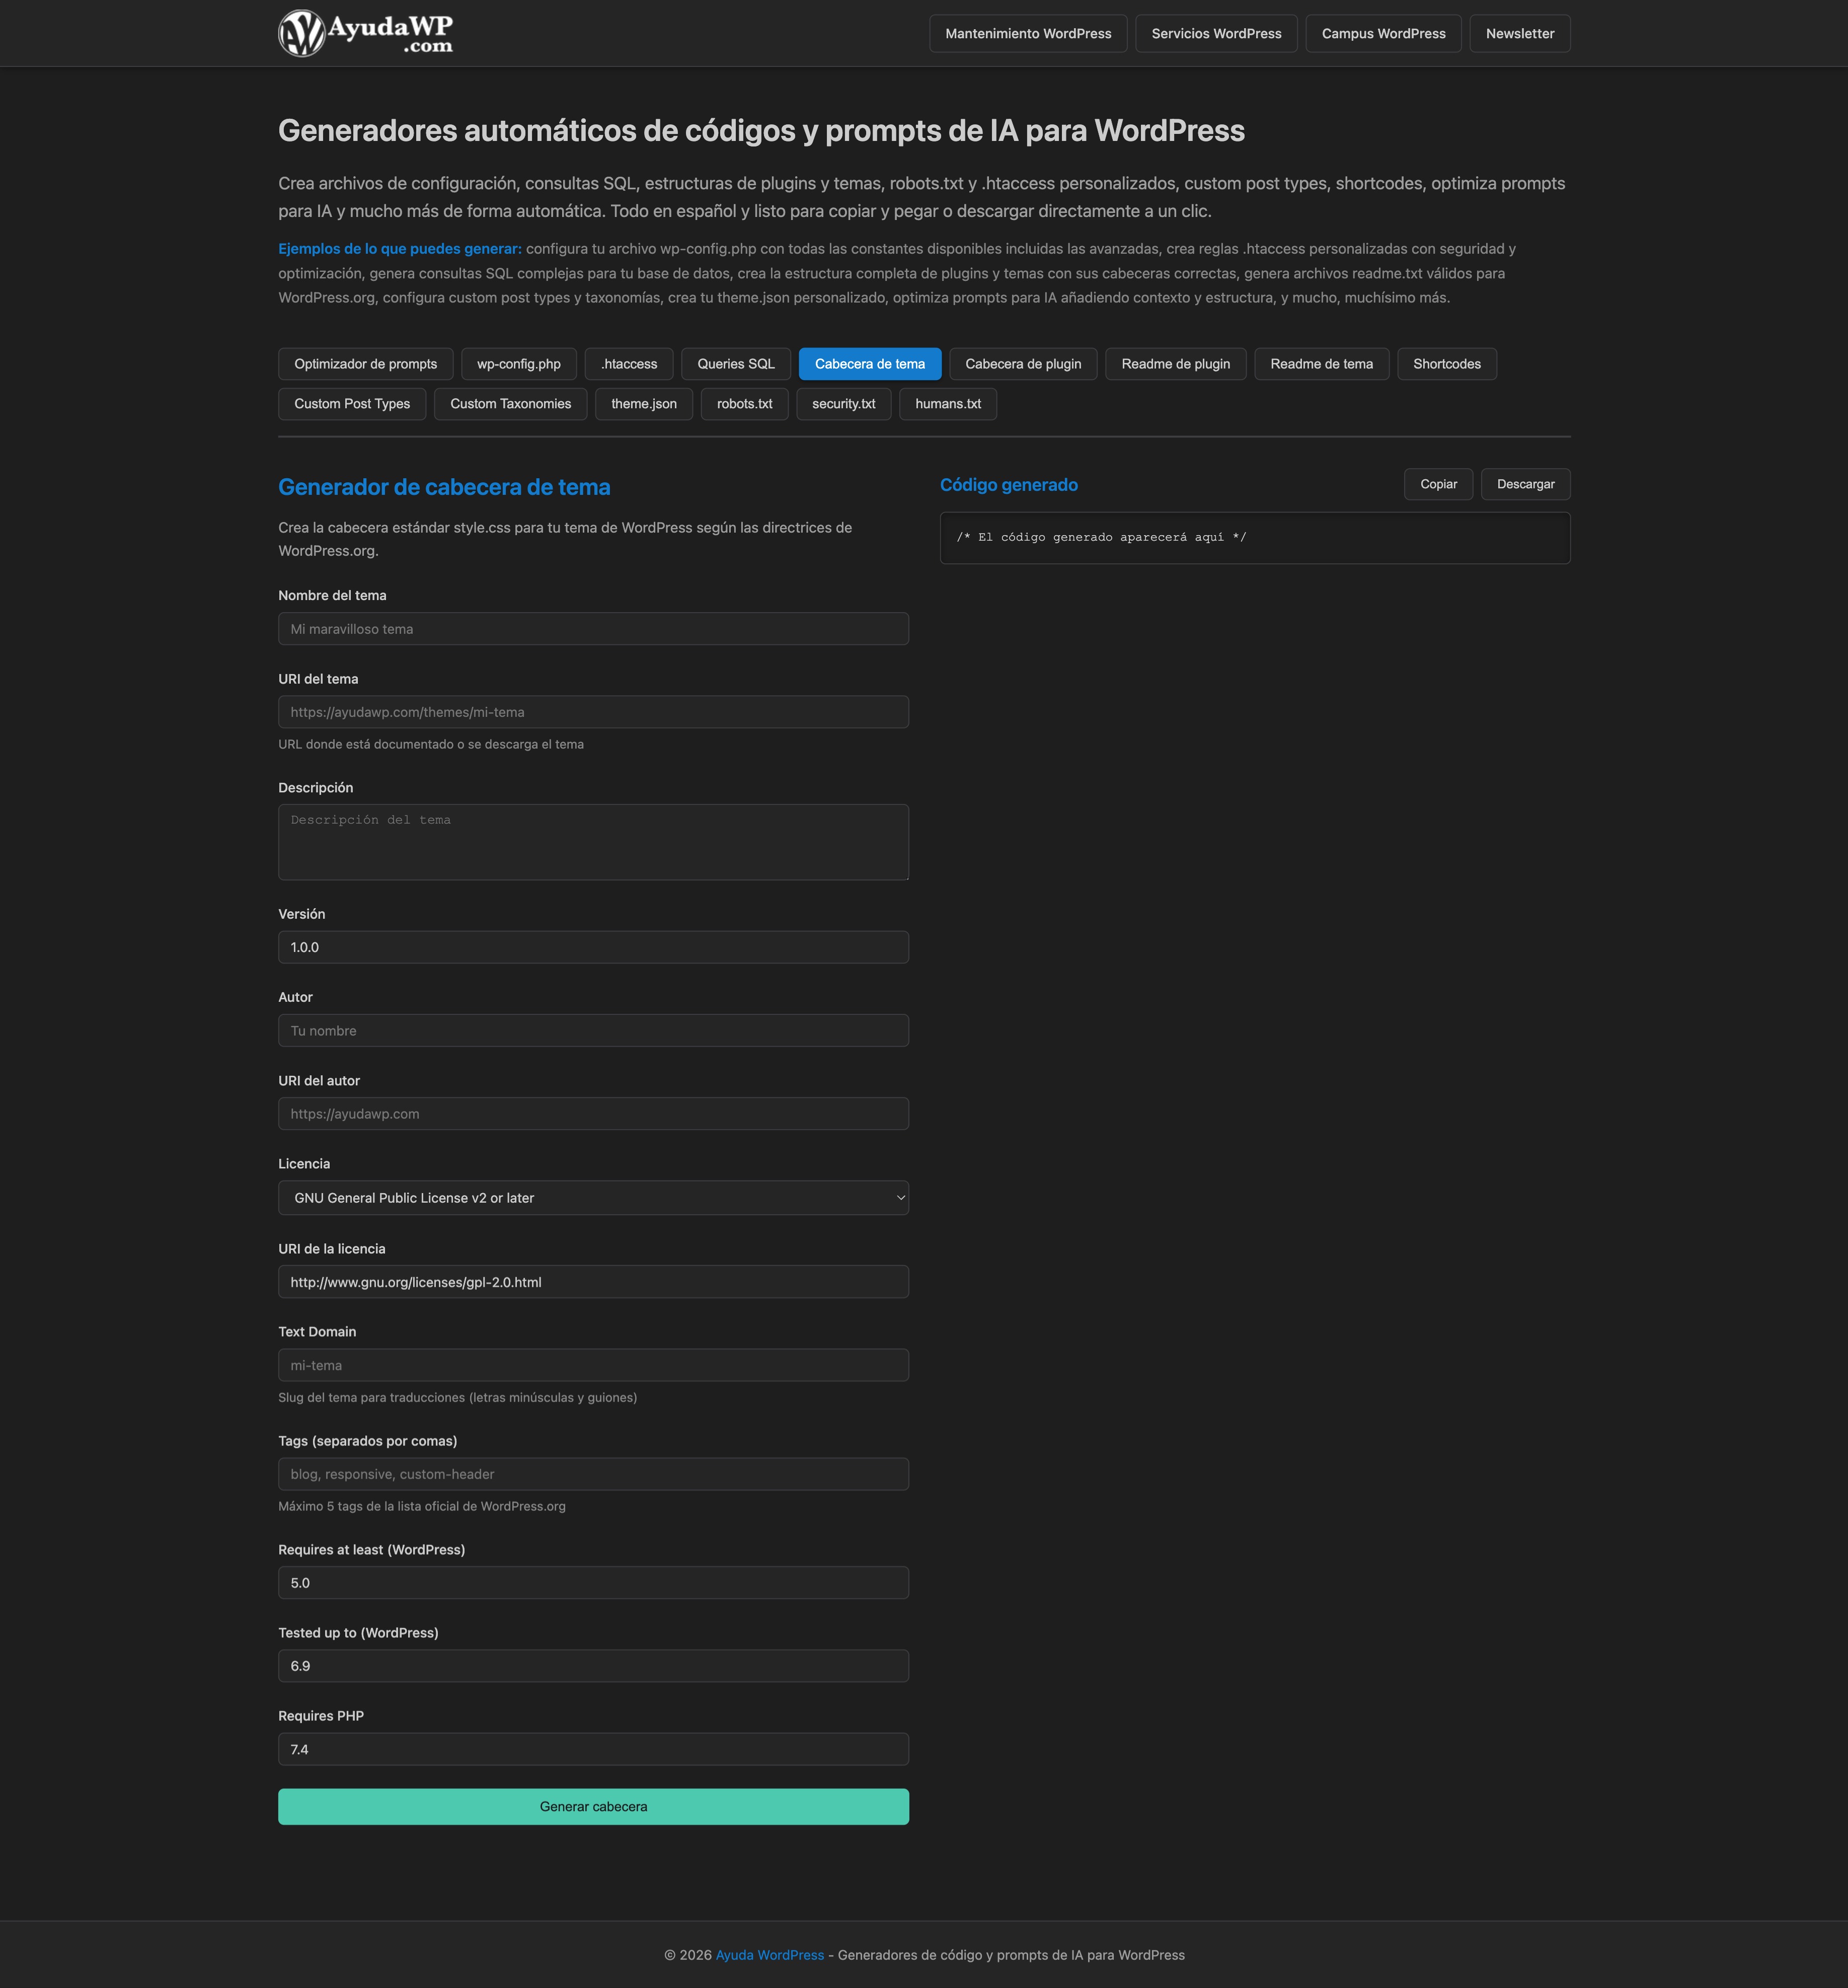Focus the Nombre del tema field
1848x1988 pixels.
[593, 629]
